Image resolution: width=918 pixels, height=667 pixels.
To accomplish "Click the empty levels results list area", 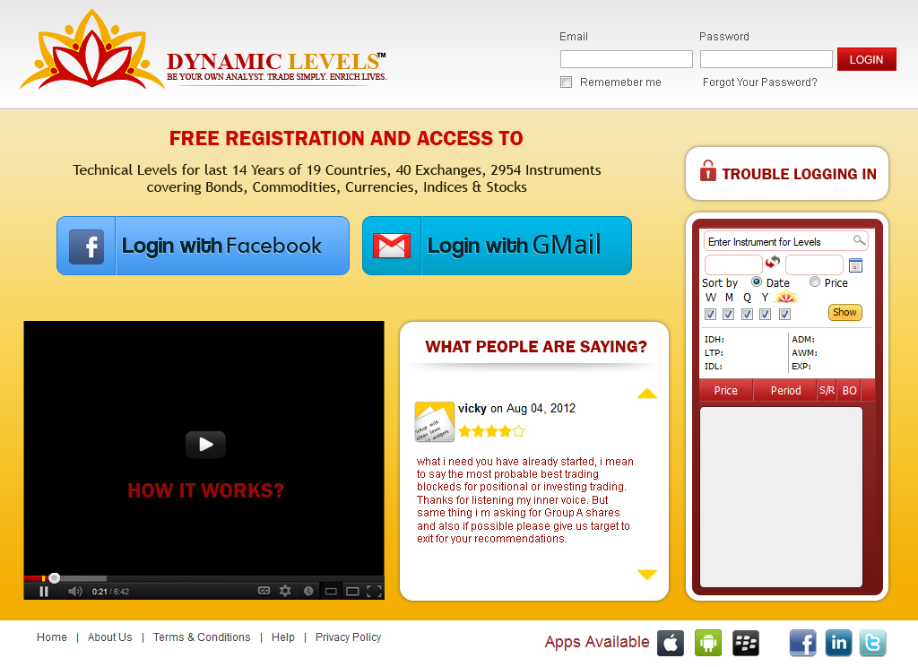I will 781,497.
